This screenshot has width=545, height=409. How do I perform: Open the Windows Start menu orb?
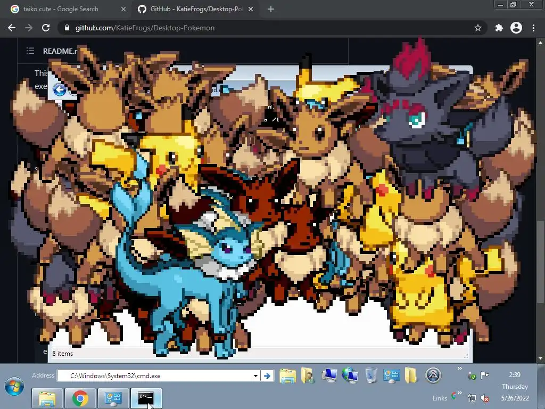click(x=14, y=387)
